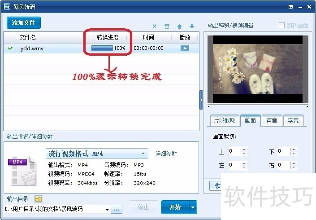Viewport: 316px width, 220px height.
Task: Decrease the 下 crop value
Action: [x=294, y=154]
